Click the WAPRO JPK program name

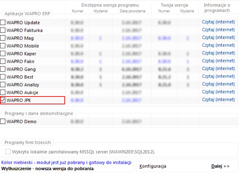[19, 100]
